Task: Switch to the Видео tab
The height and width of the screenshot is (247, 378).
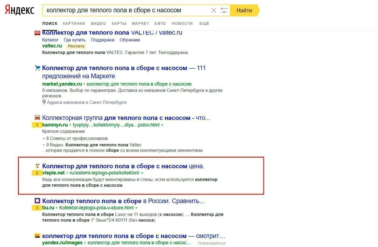Action: [98, 24]
